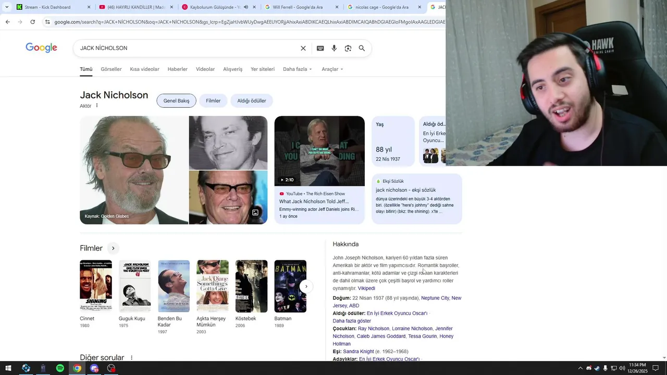The width and height of the screenshot is (667, 375).
Task: Go back with browser back arrow
Action: pyautogui.click(x=7, y=22)
